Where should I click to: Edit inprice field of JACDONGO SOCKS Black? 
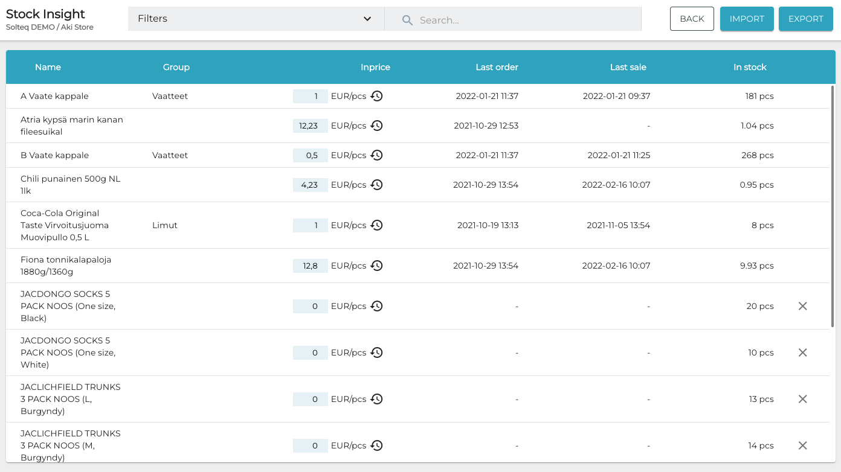pyautogui.click(x=311, y=306)
